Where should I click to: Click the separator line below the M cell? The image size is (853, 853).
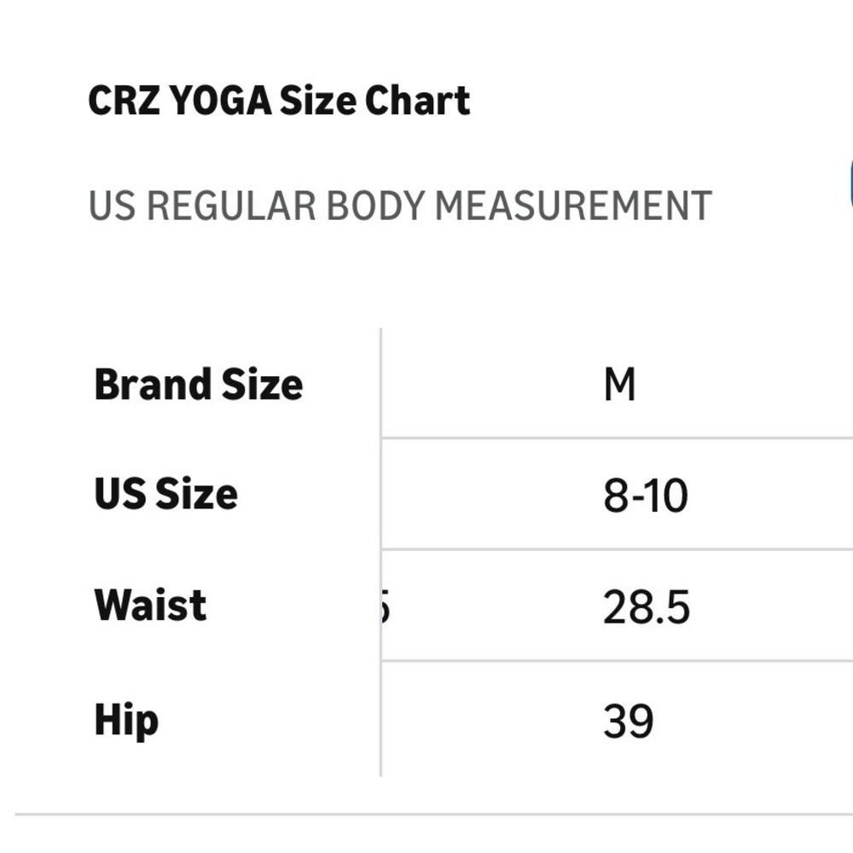[617, 438]
